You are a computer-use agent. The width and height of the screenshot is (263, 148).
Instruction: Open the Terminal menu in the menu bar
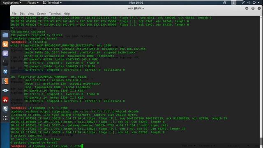(55, 14)
